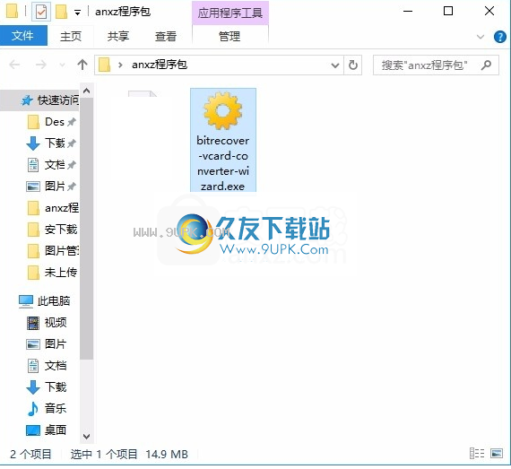Open the 图片管 folder in sidebar

(x=52, y=250)
